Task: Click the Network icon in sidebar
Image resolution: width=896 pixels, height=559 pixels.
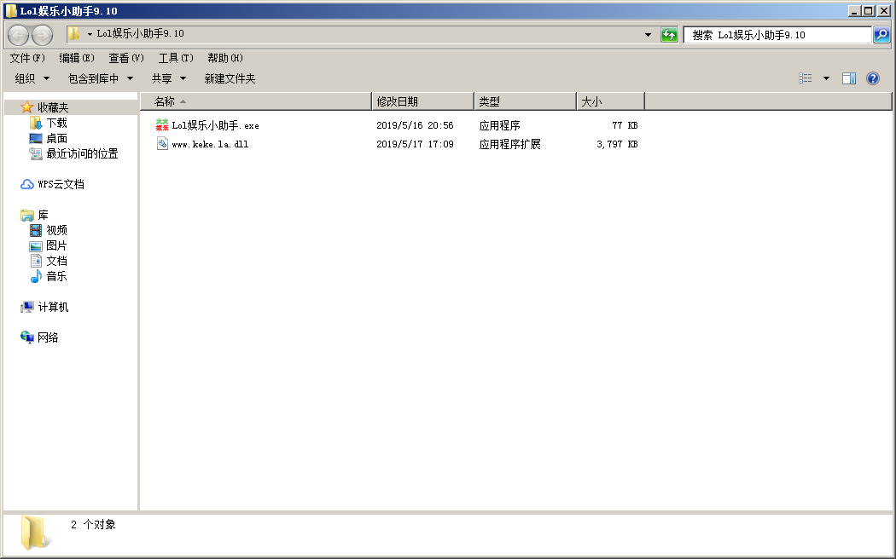Action: pos(26,337)
